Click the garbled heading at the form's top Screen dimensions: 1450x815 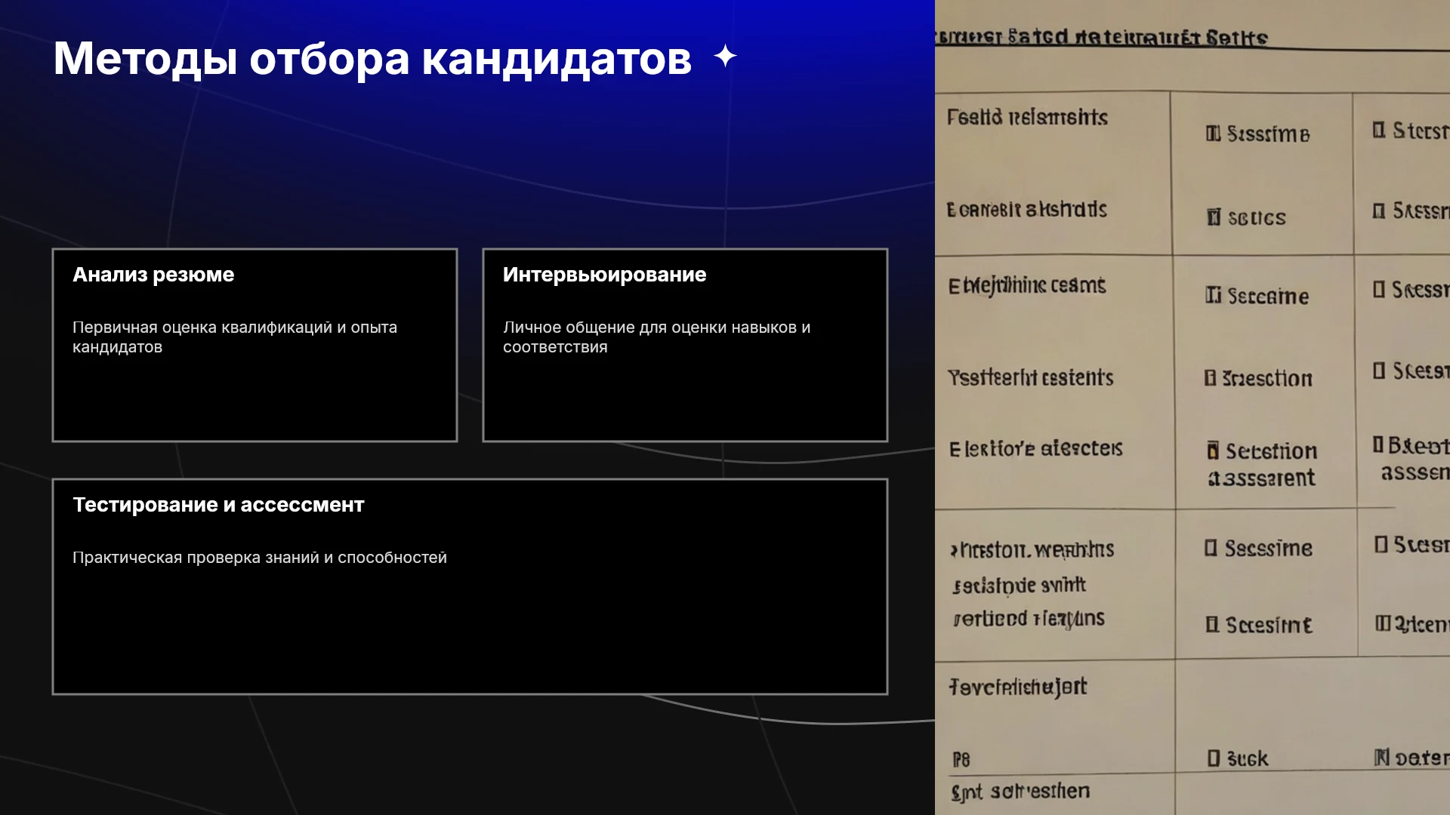(x=1101, y=37)
